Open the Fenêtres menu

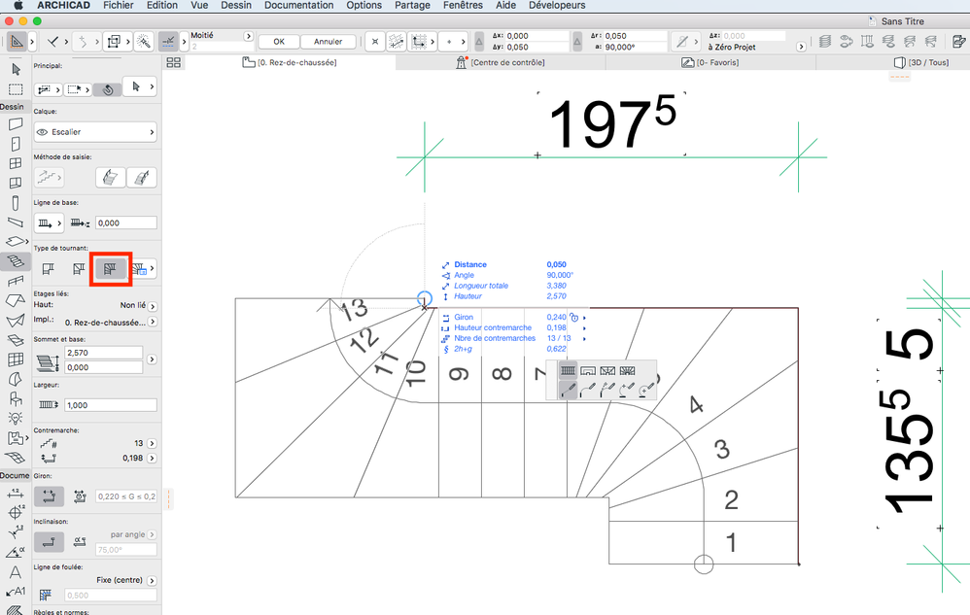[x=463, y=6]
